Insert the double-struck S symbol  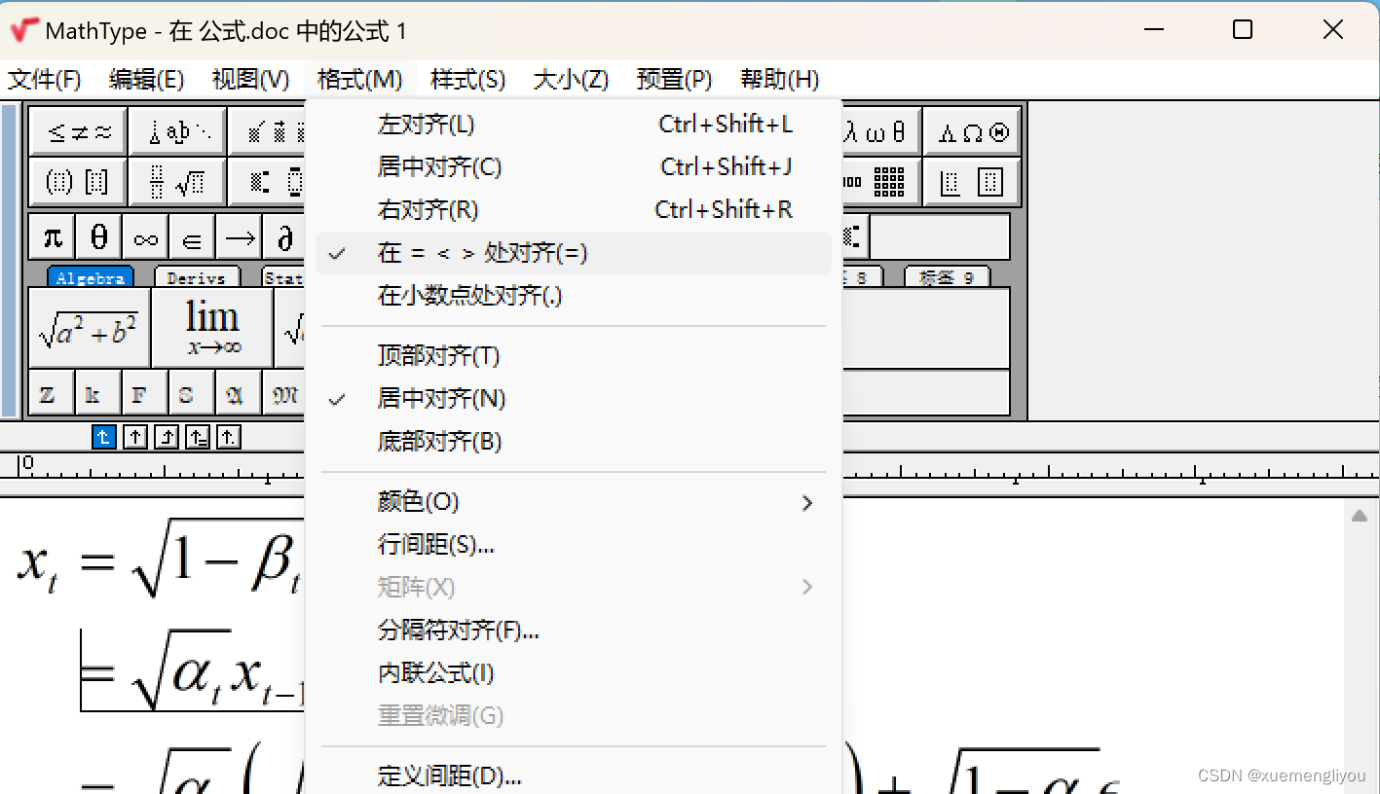[x=193, y=393]
